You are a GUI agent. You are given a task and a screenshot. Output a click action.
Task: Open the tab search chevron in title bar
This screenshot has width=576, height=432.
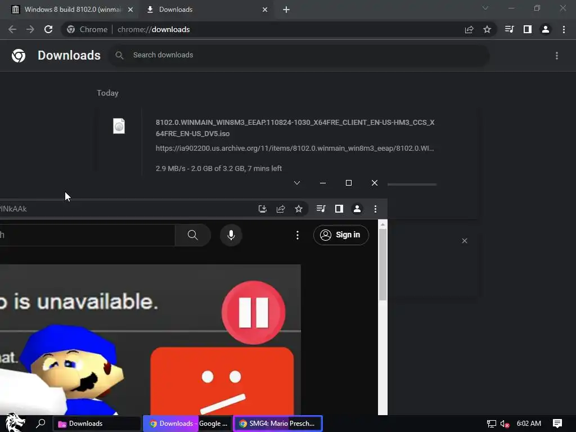(485, 8)
